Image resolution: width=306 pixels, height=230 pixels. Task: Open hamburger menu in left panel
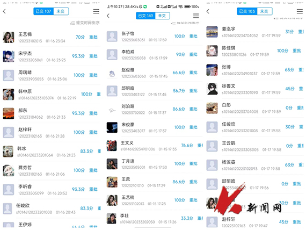pos(96,11)
